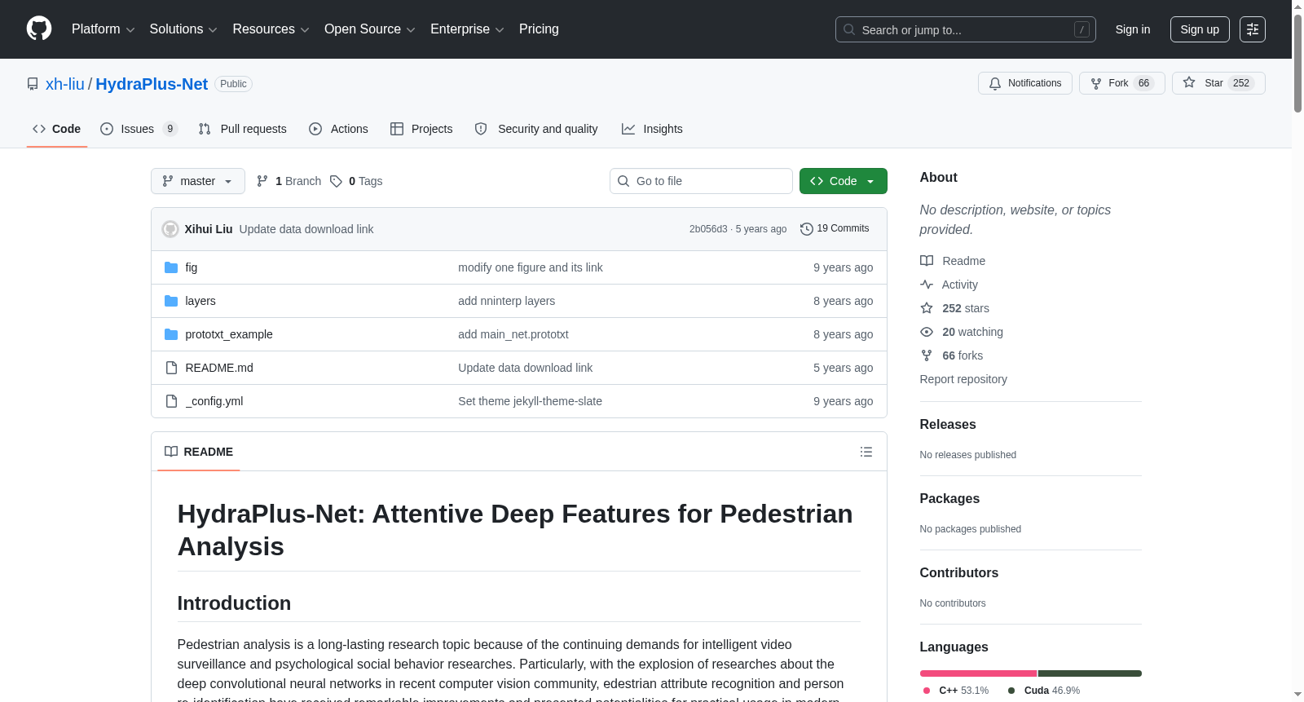
Task: Click the fig folder icon
Action: point(171,267)
